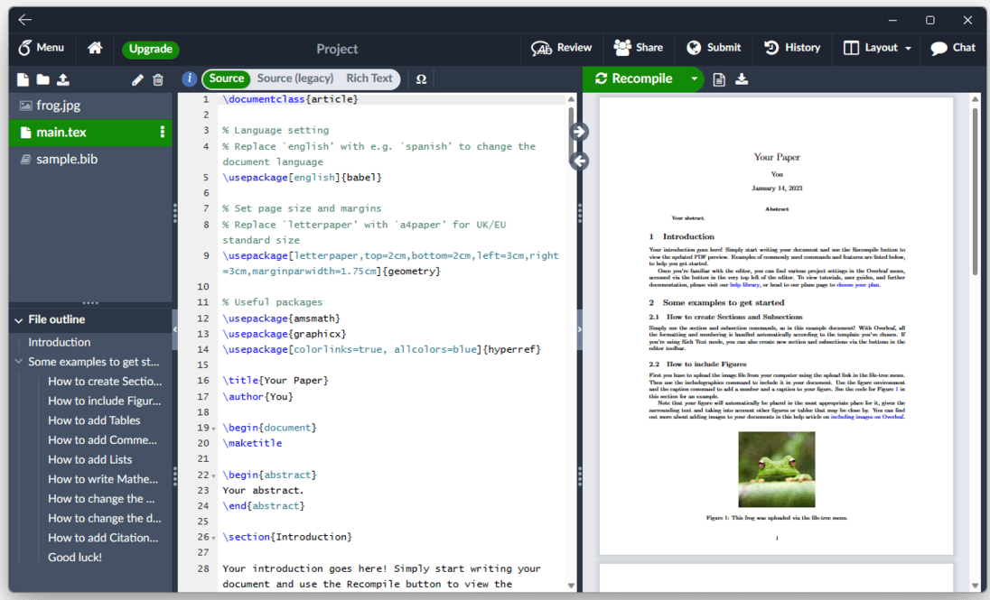Open the Layout dropdown

[875, 48]
